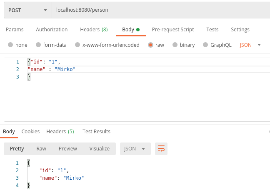Select the raw body radio button
270x196 pixels.
click(150, 45)
